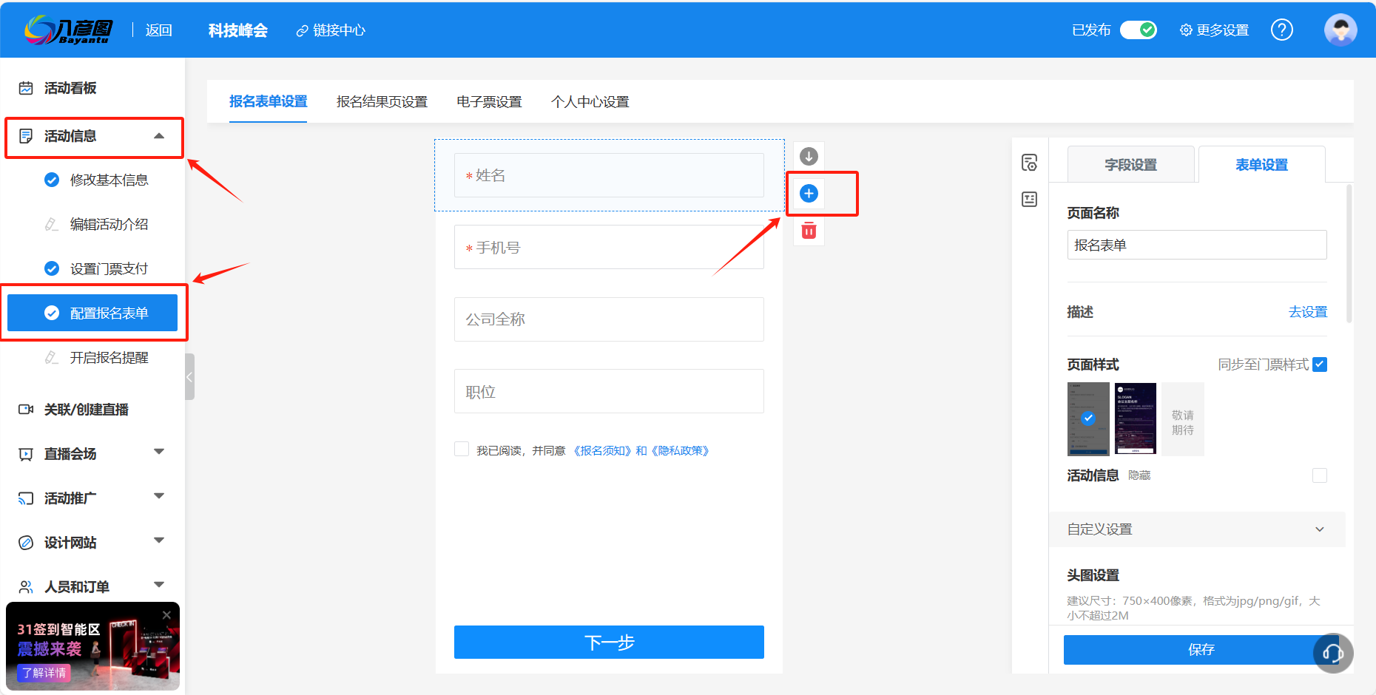Open the 字段设置 tab in right panel

click(1131, 164)
